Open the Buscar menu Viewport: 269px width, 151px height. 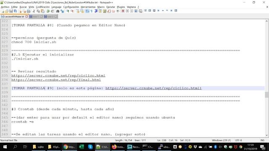pyautogui.click(x=23, y=7)
